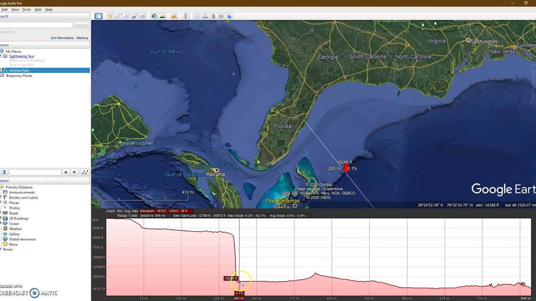The width and height of the screenshot is (536, 301).
Task: Open the Tools menu
Action: (x=26, y=9)
